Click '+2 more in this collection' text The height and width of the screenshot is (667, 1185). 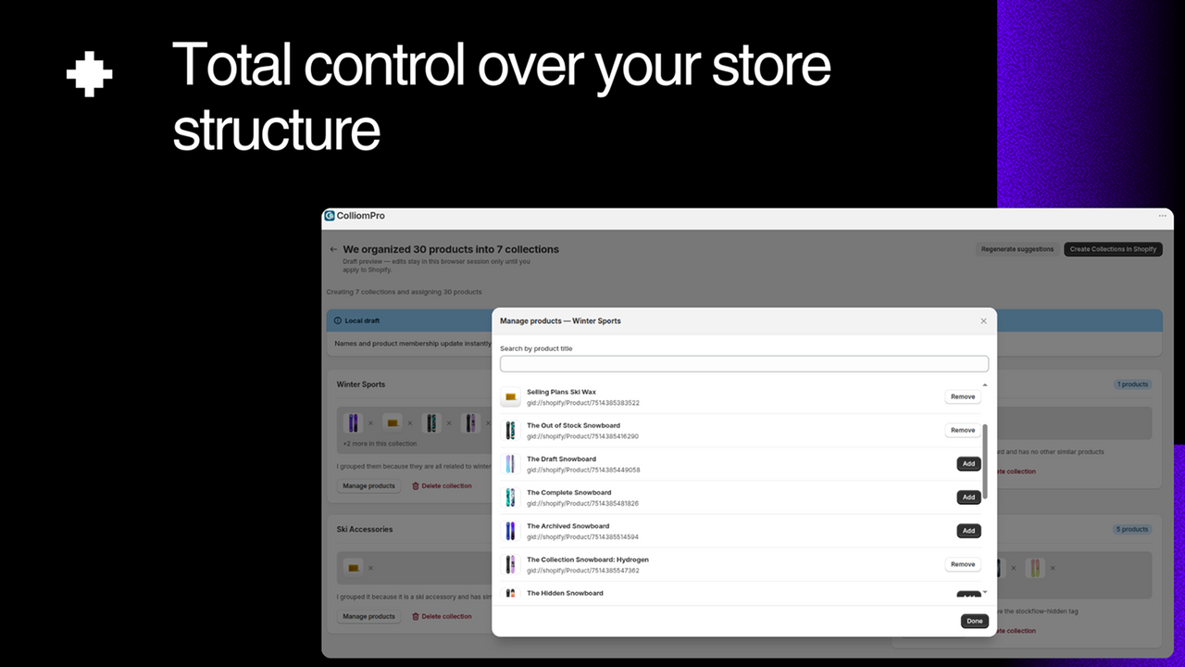click(x=380, y=444)
